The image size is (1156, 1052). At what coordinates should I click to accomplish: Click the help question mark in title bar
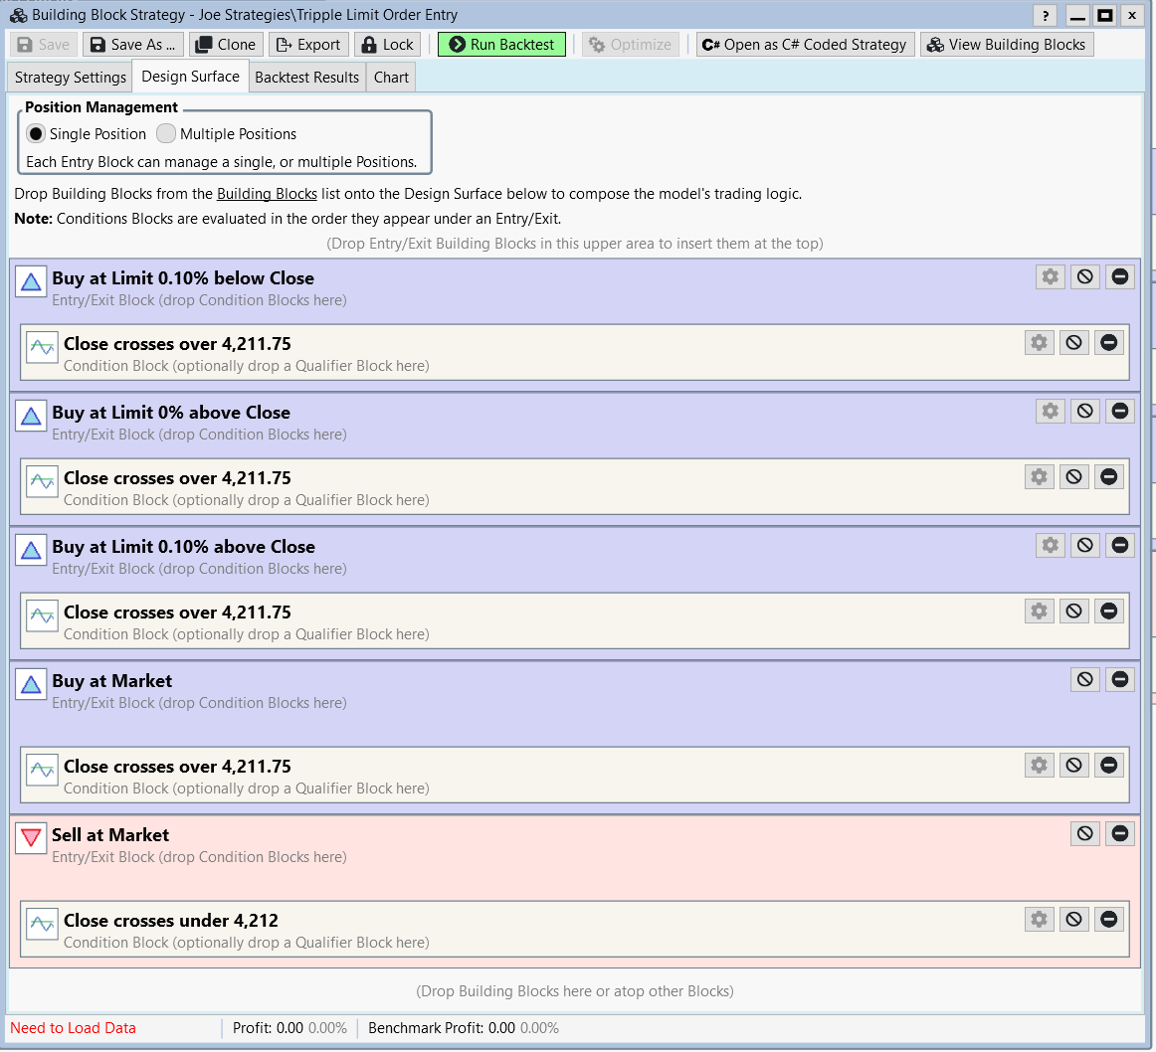[x=1044, y=15]
